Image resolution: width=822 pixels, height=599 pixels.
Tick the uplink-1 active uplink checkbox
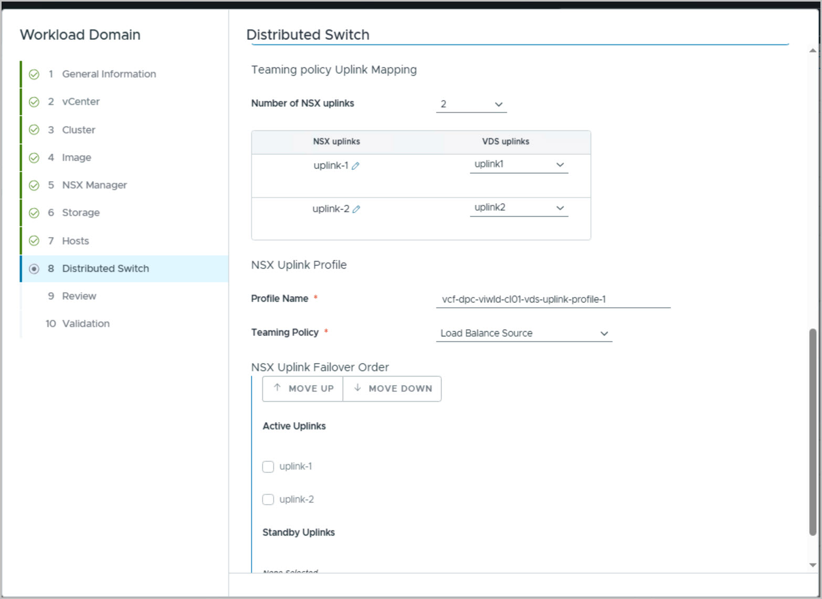coord(268,467)
